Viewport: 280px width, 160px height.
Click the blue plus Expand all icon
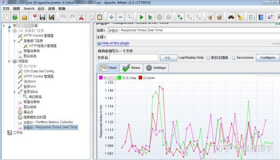(x=111, y=17)
